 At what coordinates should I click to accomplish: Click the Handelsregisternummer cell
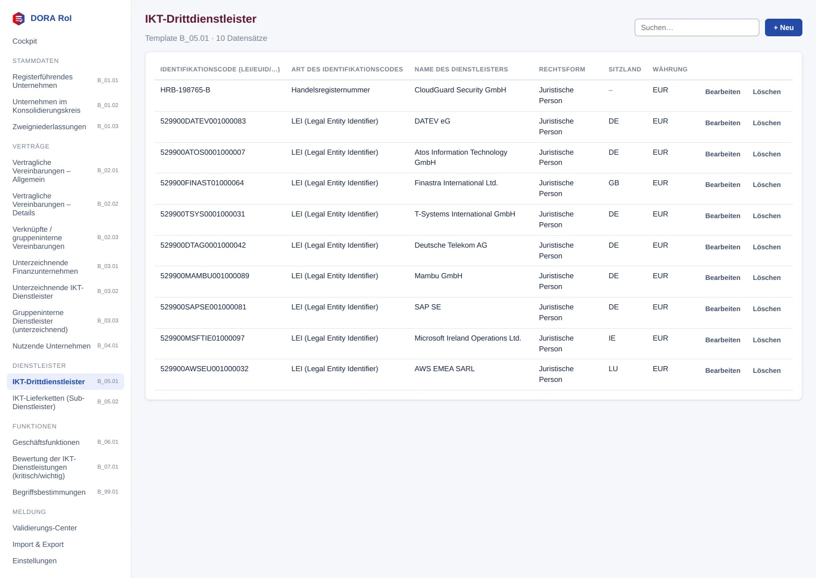point(330,90)
